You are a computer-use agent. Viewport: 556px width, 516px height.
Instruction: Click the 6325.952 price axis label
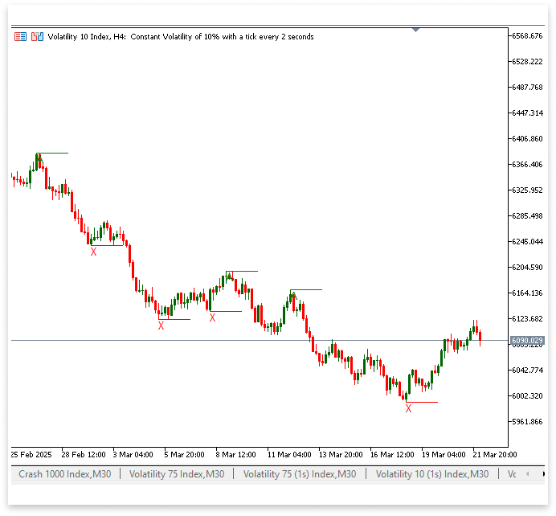[527, 190]
